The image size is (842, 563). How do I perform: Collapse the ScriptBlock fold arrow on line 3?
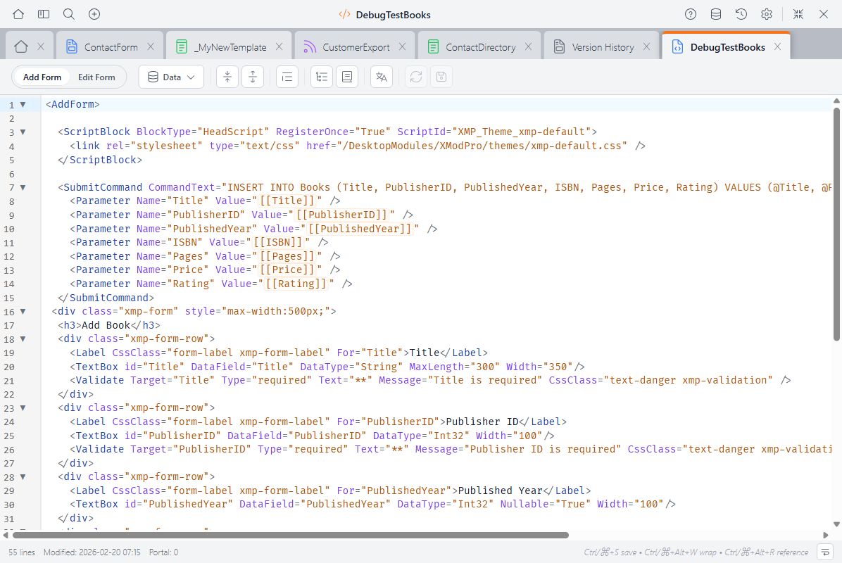(23, 132)
